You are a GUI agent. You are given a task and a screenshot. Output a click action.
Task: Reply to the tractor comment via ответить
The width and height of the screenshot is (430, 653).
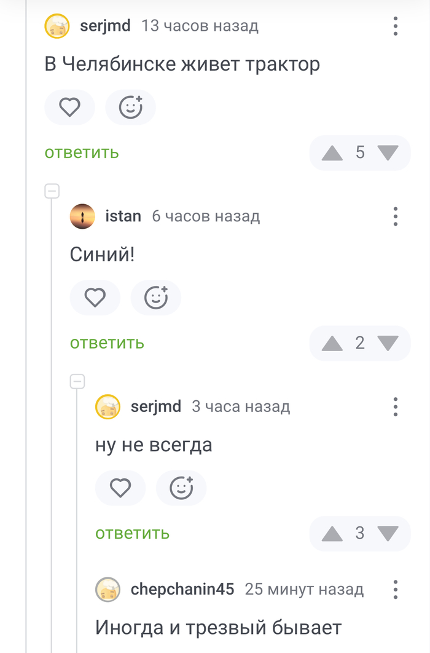coord(80,153)
